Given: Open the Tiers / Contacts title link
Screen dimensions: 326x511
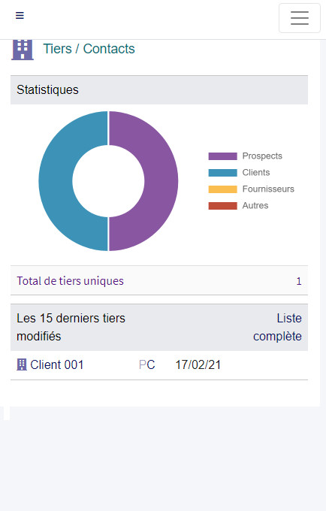Looking at the screenshot, I should click(x=89, y=49).
